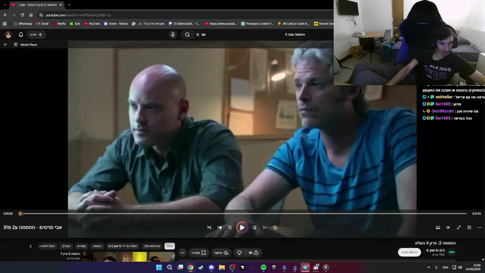View site information for youtube.com
This screenshot has width=485, height=273.
(x=41, y=15)
